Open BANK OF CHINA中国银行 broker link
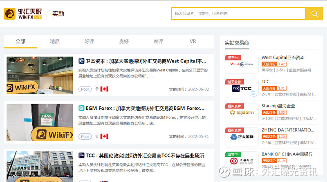 pyautogui.click(x=287, y=154)
